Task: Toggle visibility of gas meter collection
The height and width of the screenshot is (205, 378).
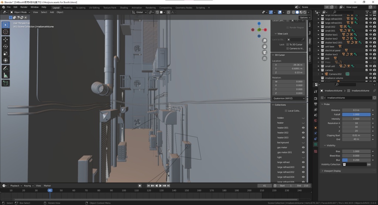Action: pyautogui.click(x=303, y=148)
